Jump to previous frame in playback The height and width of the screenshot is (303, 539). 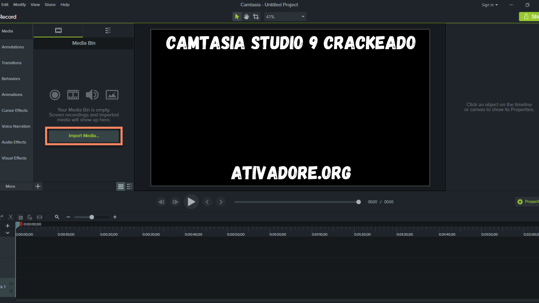click(161, 202)
